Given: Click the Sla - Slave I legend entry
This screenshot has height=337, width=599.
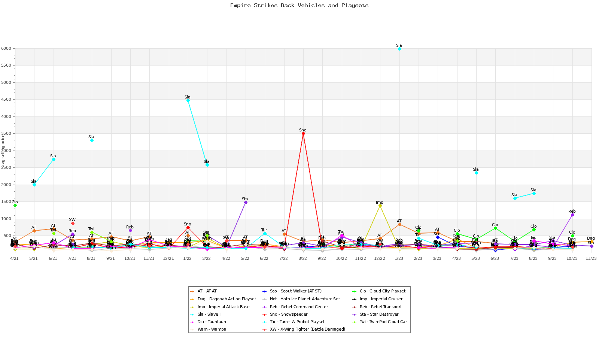Looking at the screenshot, I should [205, 315].
